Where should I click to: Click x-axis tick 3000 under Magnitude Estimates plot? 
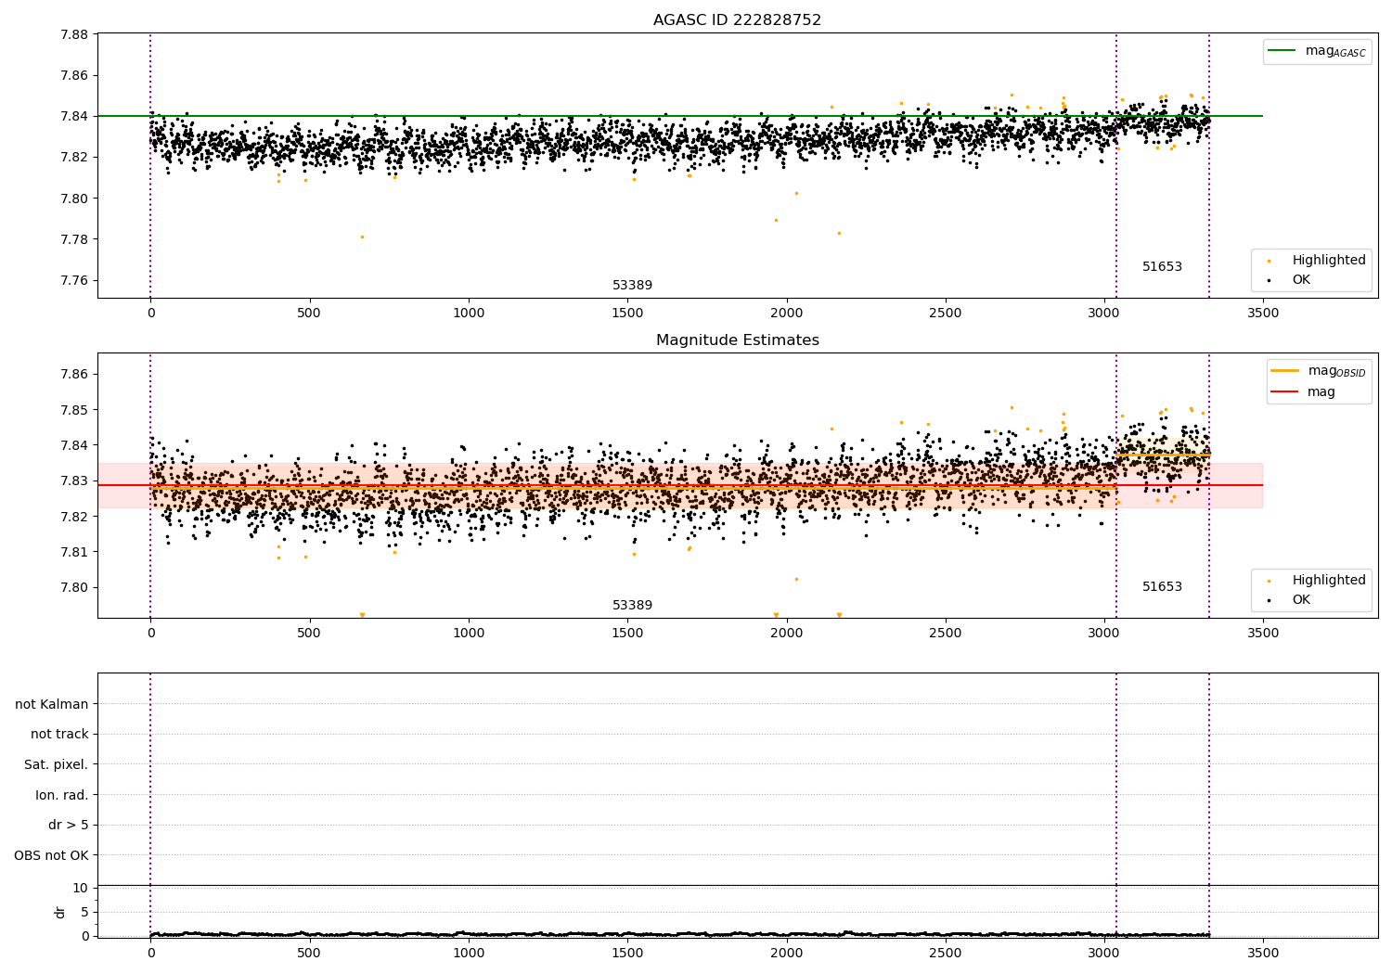[x=1104, y=634]
